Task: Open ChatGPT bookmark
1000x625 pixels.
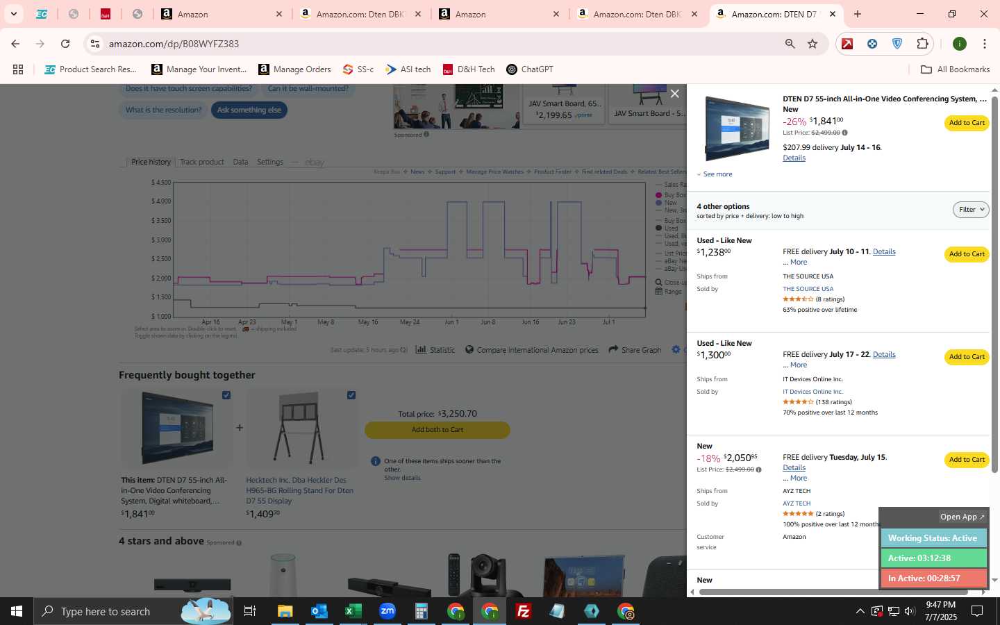Action: 530,69
